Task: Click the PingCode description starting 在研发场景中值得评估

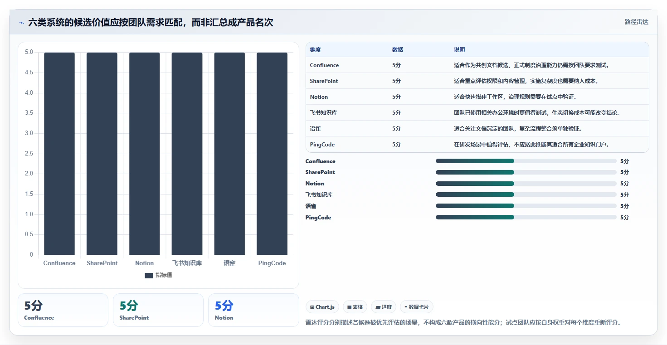Action: [x=531, y=145]
